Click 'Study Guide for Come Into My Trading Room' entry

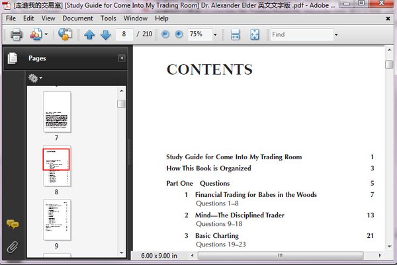click(x=234, y=157)
